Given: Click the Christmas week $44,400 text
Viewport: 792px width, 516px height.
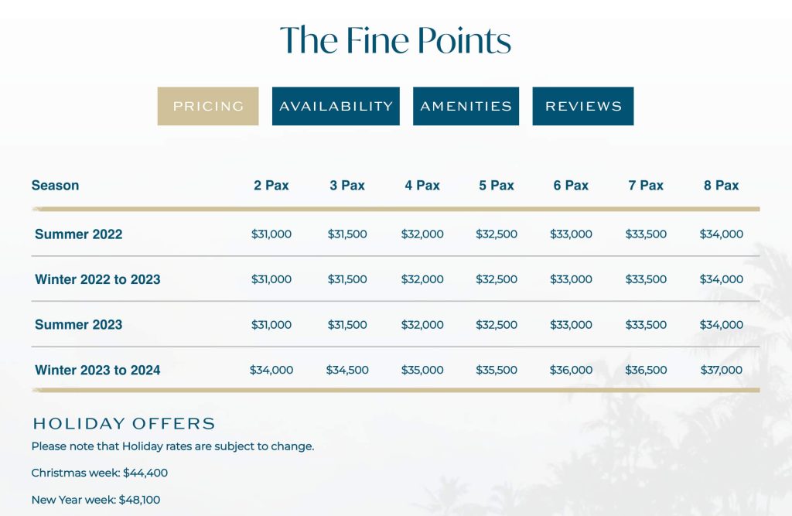Looking at the screenshot, I should click(100, 473).
